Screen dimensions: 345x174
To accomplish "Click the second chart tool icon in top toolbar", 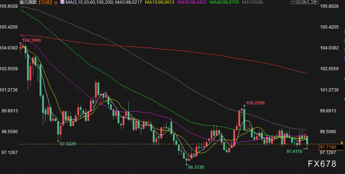I will coord(298,2).
